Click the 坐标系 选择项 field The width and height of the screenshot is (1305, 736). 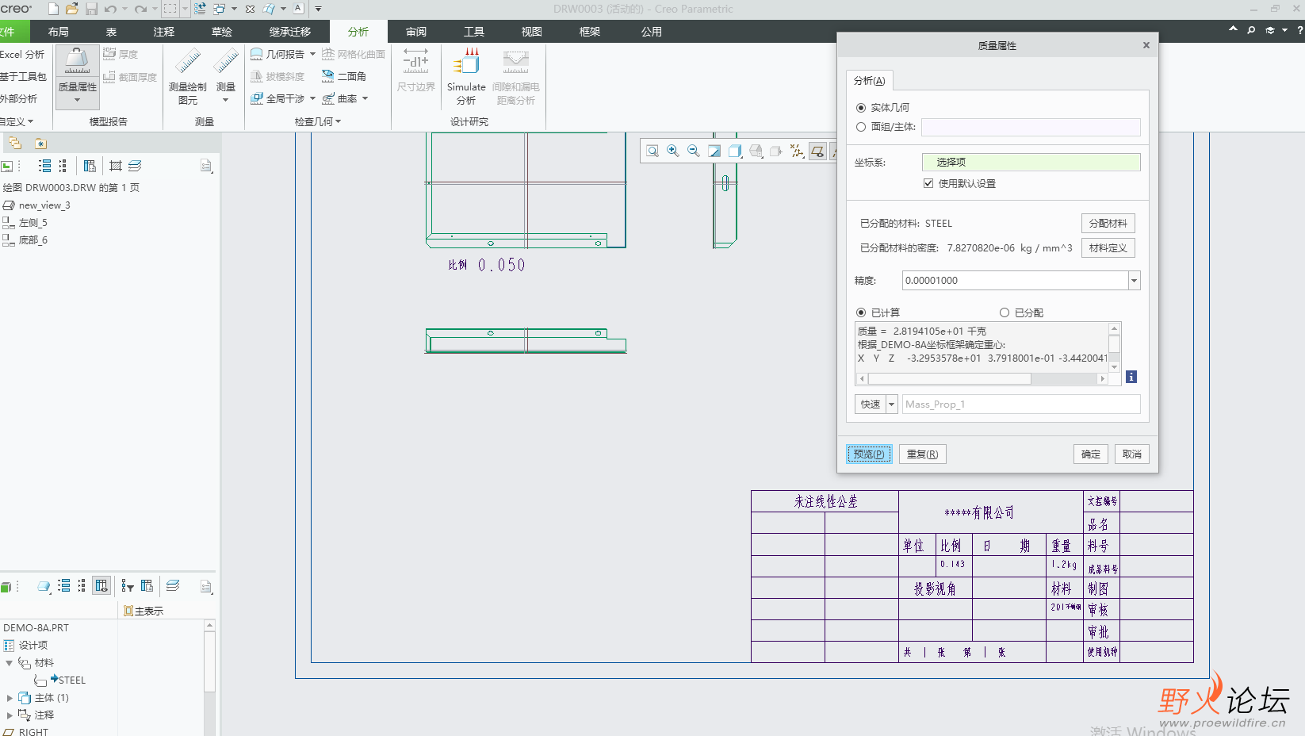1031,162
